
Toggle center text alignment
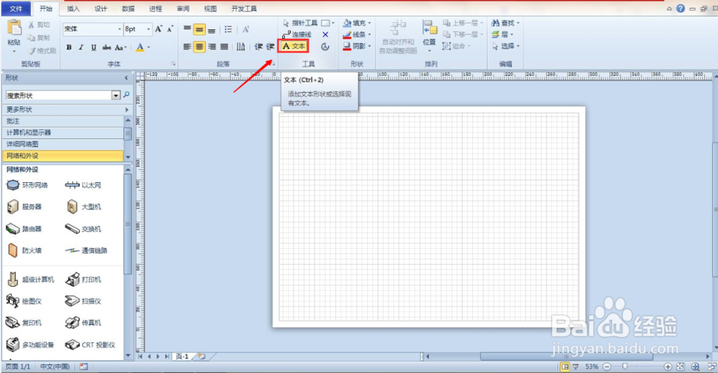(x=199, y=47)
